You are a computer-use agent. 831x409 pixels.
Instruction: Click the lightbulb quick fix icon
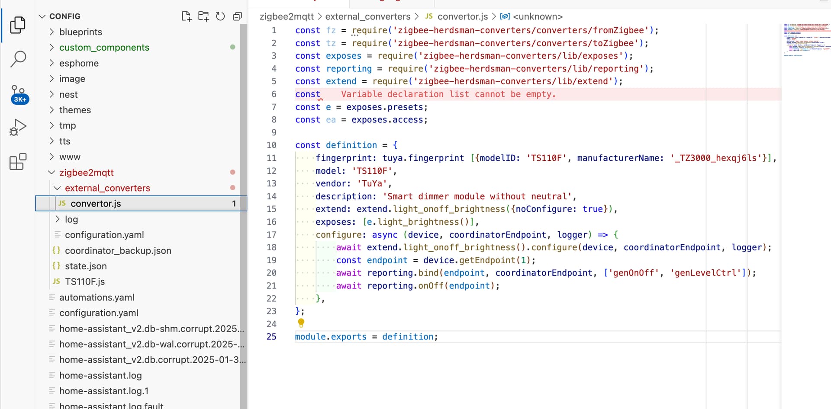tap(301, 323)
